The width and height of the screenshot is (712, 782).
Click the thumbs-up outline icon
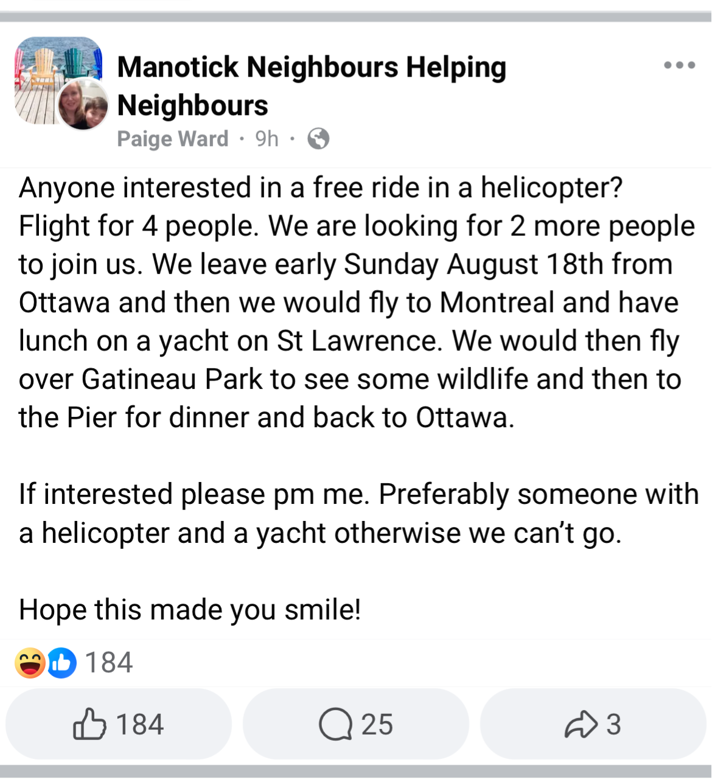click(x=89, y=724)
